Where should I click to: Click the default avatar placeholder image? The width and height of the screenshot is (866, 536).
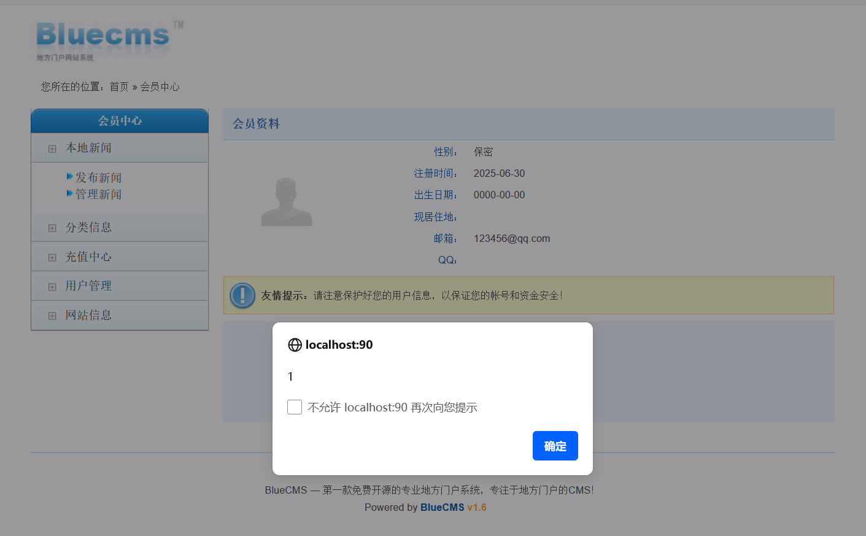(286, 201)
